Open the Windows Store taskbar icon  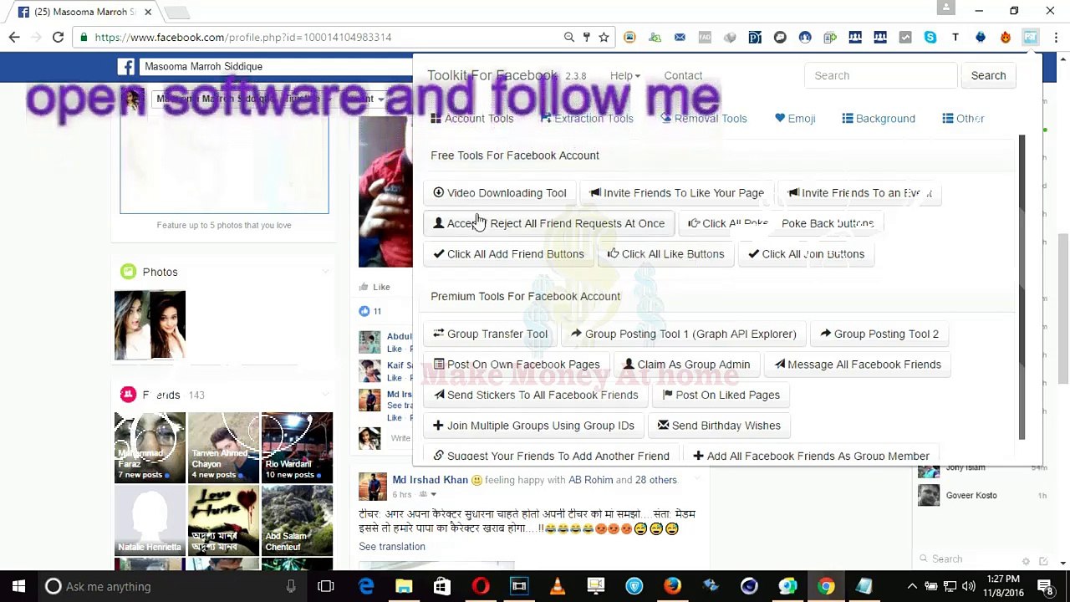(x=442, y=586)
